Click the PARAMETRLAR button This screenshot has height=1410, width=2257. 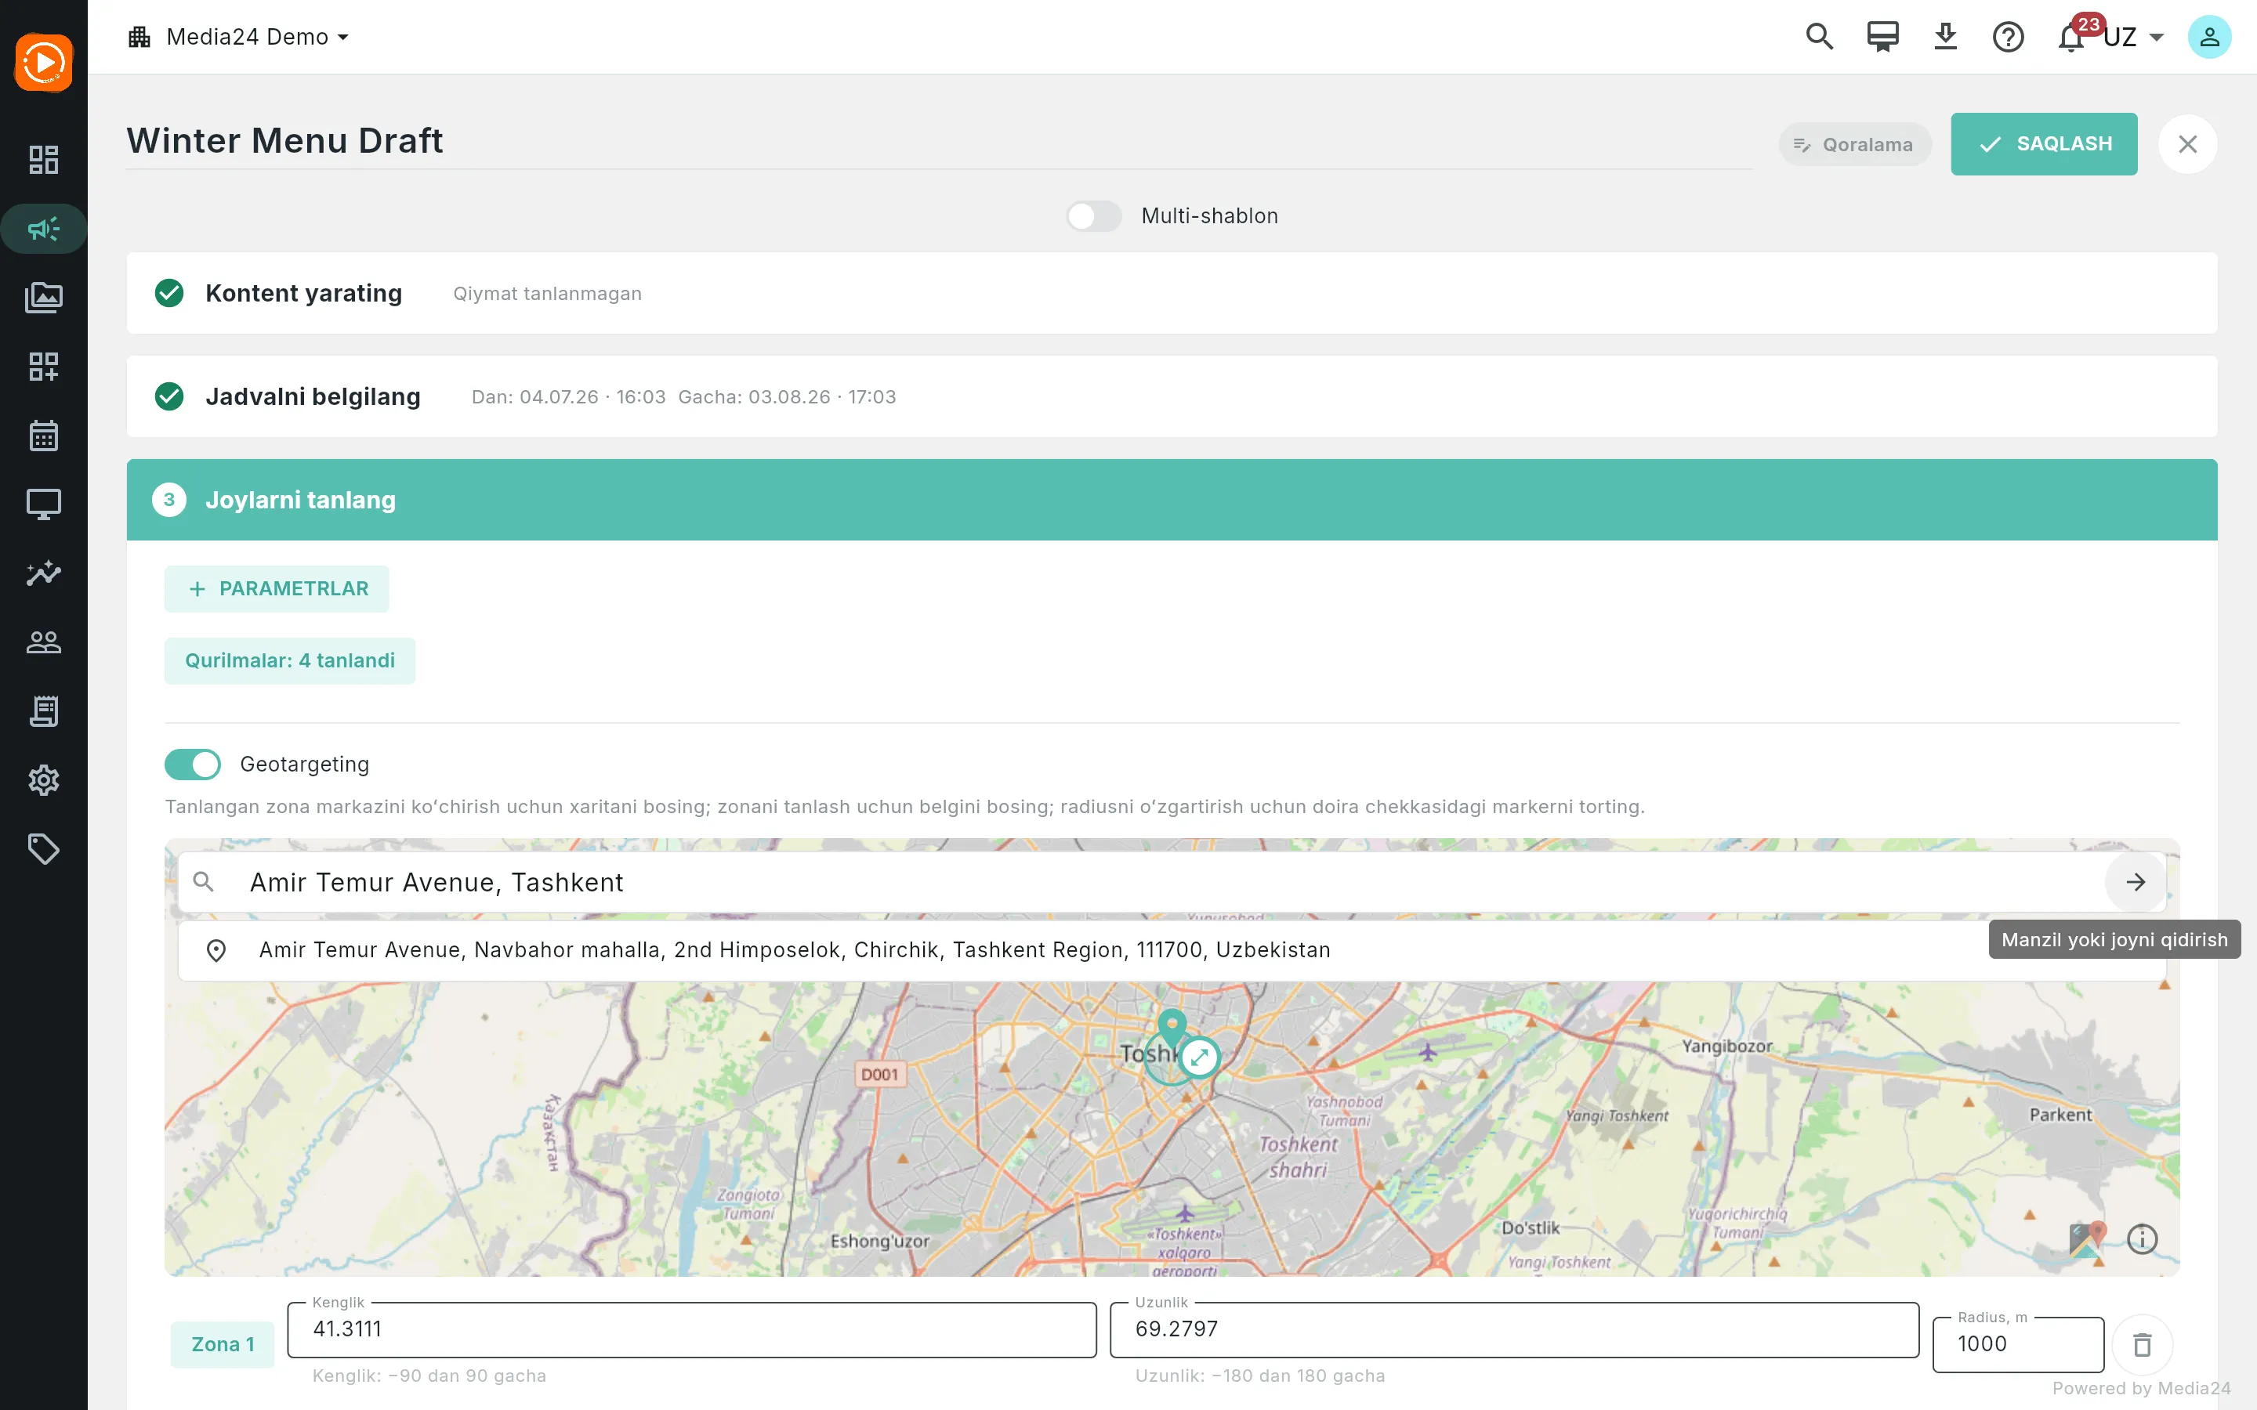tap(277, 588)
